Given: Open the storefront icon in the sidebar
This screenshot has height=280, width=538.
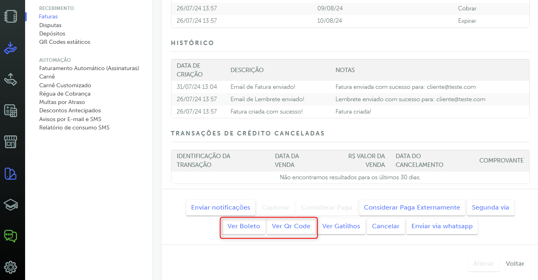Looking at the screenshot, I should tap(11, 142).
